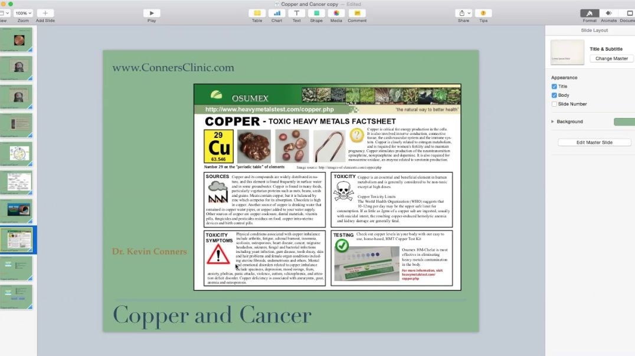The width and height of the screenshot is (635, 356).
Task: Open the Zoom 100% dropdown
Action: tap(23, 14)
